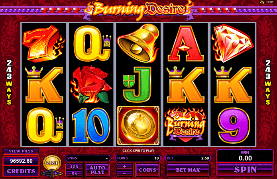Increase coins with the plus stepper

click(x=124, y=167)
